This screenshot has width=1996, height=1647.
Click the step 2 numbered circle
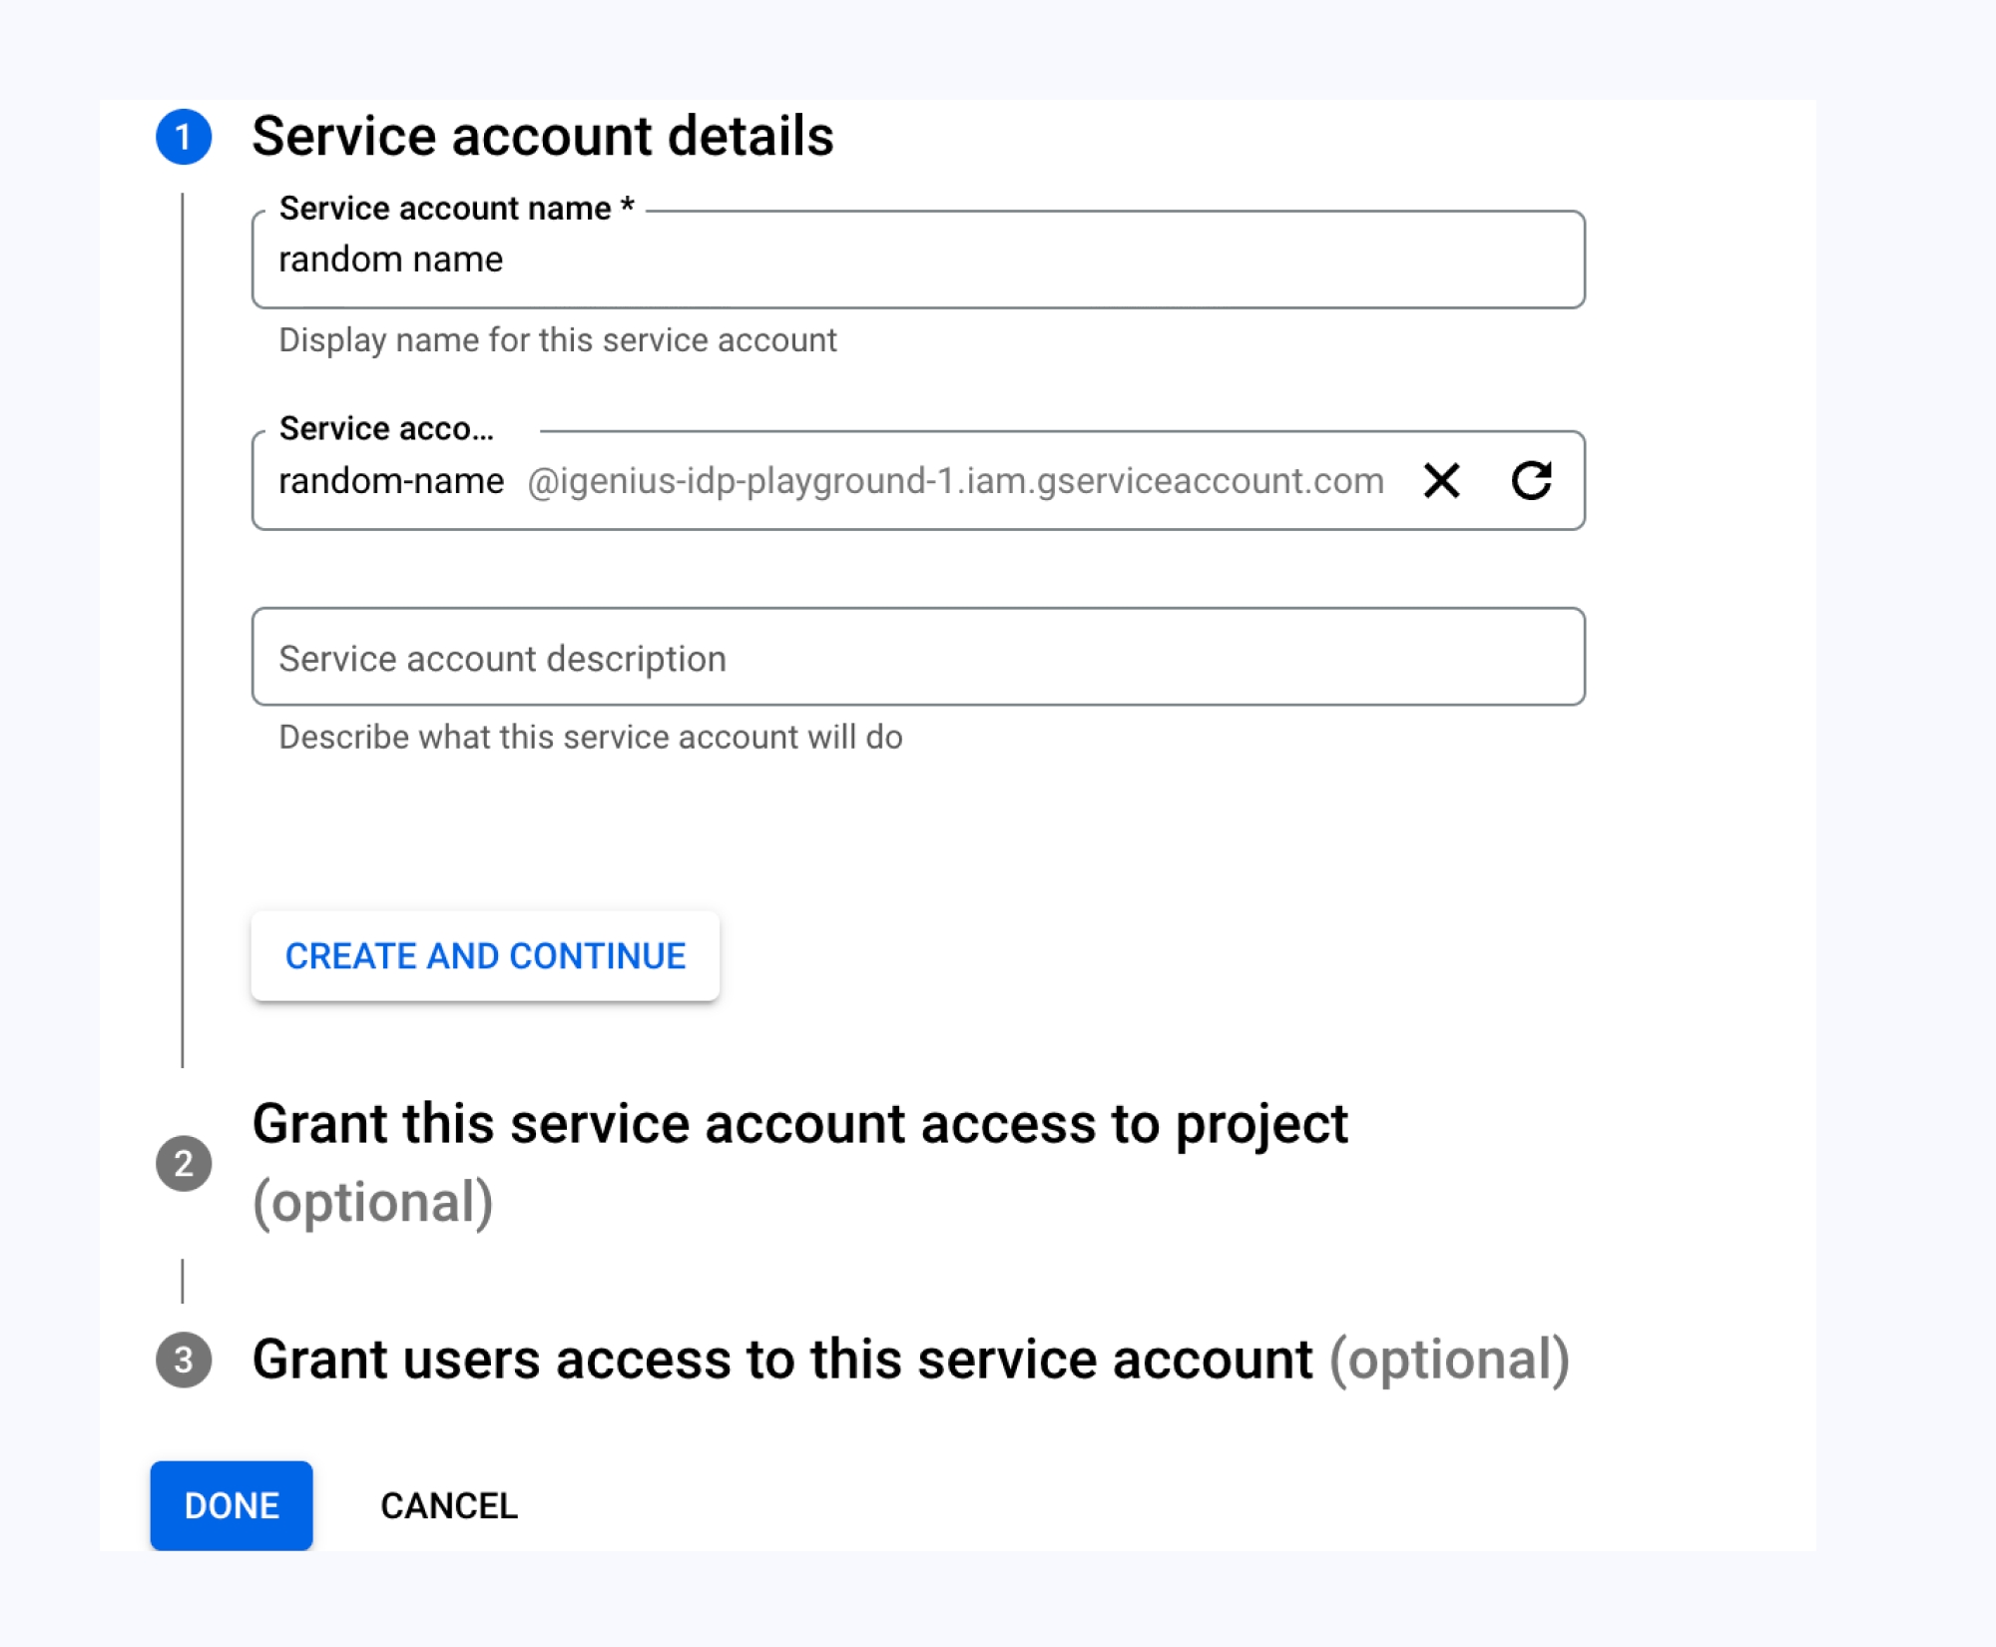coord(184,1163)
